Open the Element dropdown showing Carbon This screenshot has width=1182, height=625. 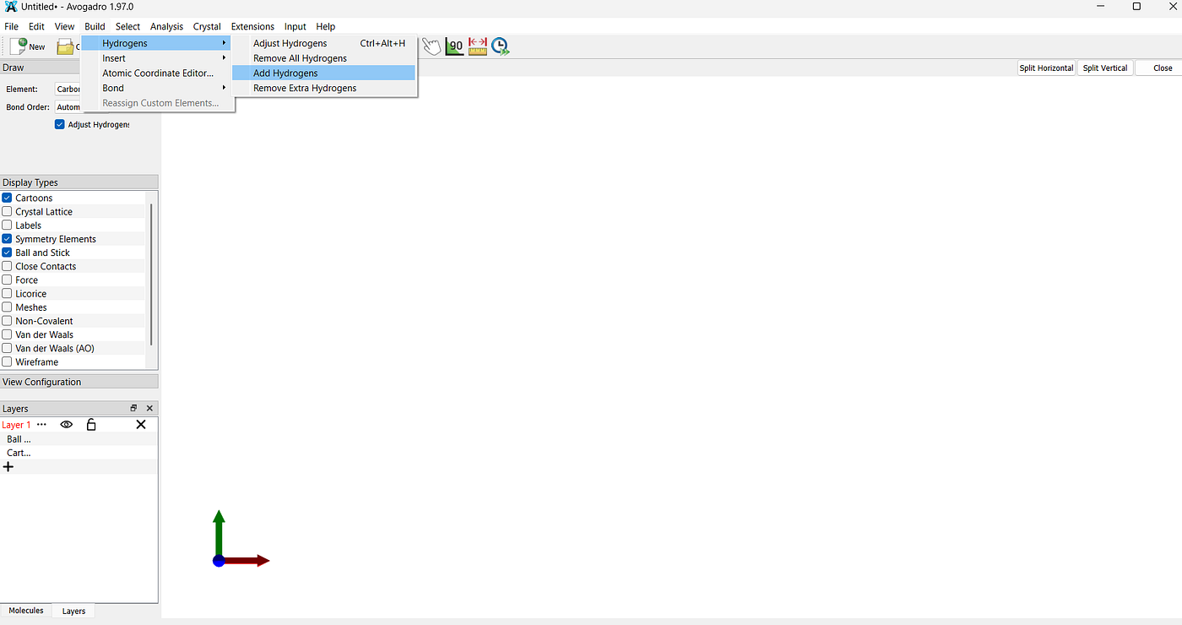click(68, 89)
